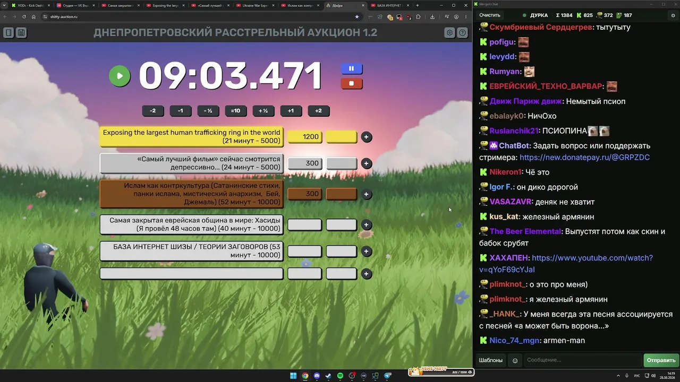Open the browser extensions puzzle icon

point(418,16)
